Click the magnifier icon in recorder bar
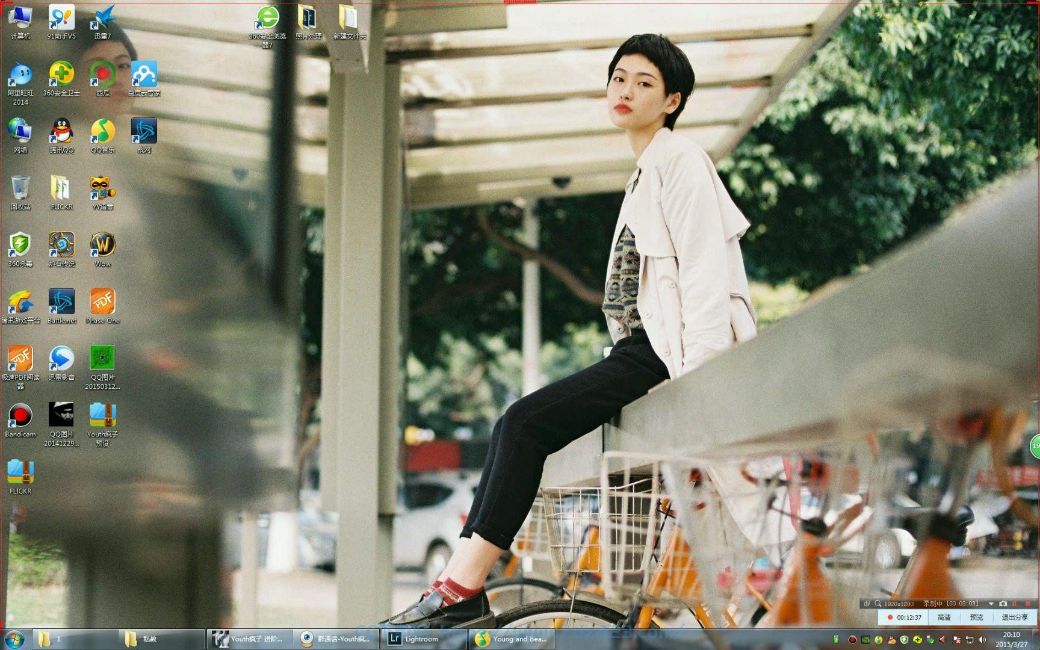This screenshot has width=1040, height=650. pos(877,604)
